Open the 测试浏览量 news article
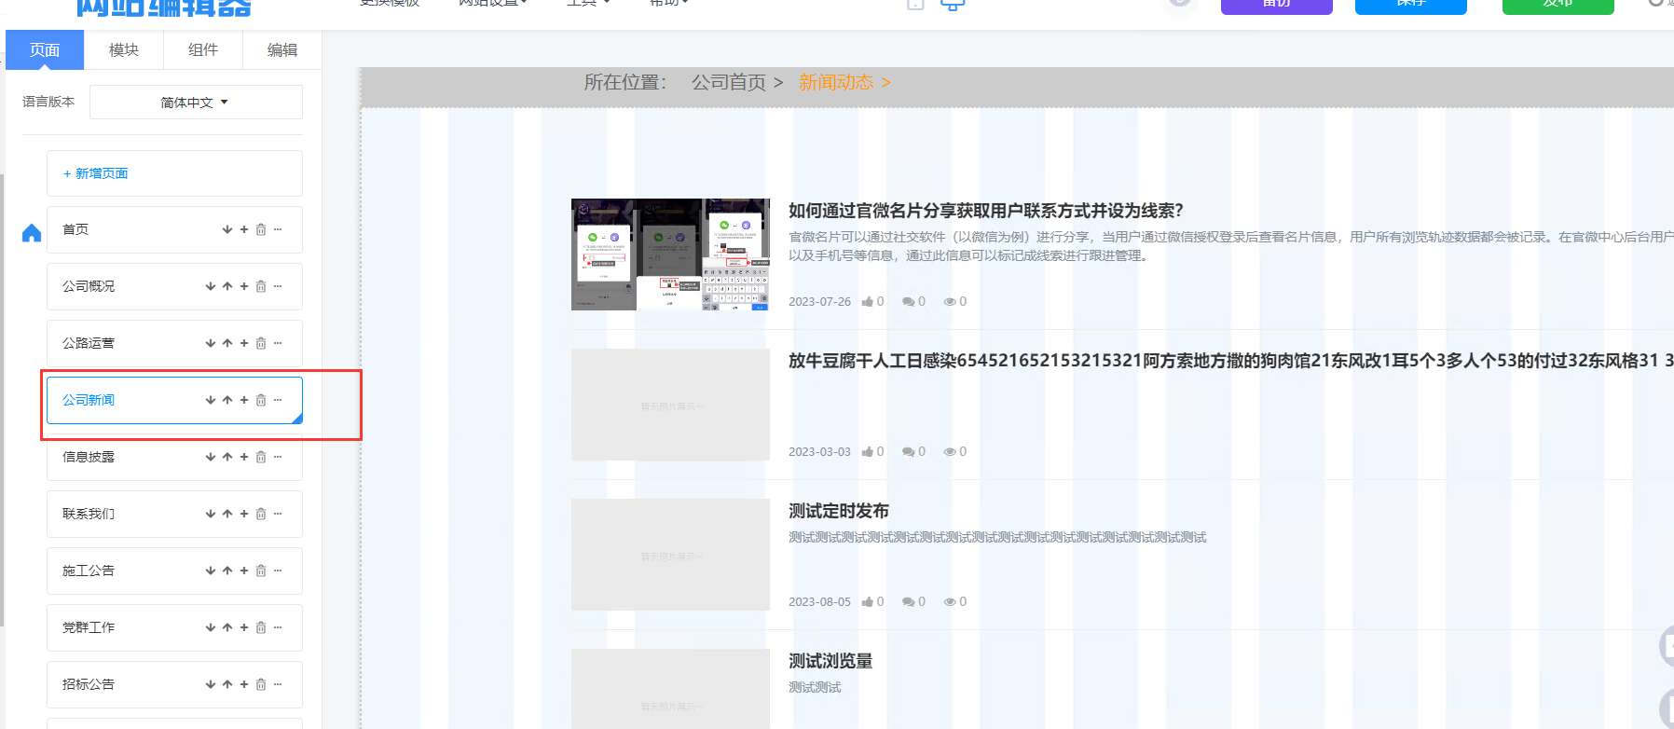This screenshot has width=1674, height=729. tap(830, 661)
